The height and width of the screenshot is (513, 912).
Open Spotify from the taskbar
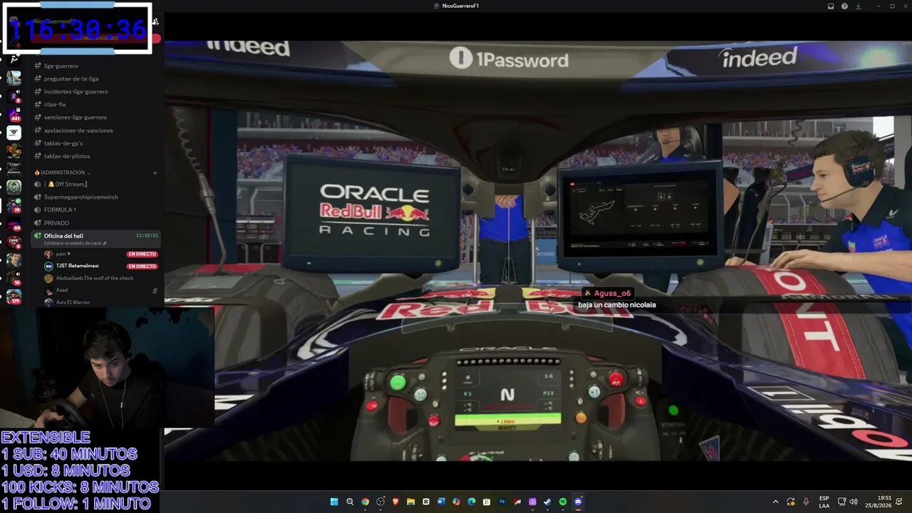pos(563,502)
